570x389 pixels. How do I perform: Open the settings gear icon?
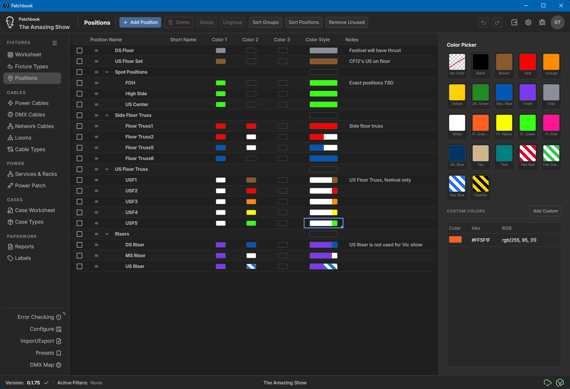coord(528,22)
